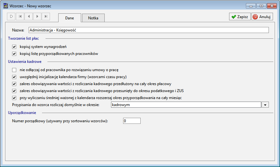Uncheck kopiuj system wynagrodzeń
The image size is (280, 167).
pyautogui.click(x=14, y=47)
